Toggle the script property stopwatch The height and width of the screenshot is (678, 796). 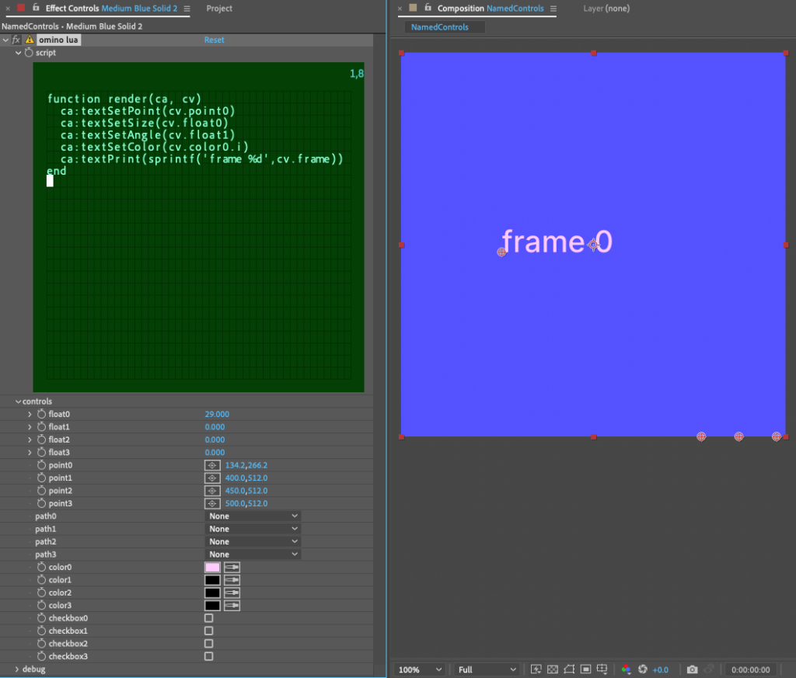click(x=29, y=52)
